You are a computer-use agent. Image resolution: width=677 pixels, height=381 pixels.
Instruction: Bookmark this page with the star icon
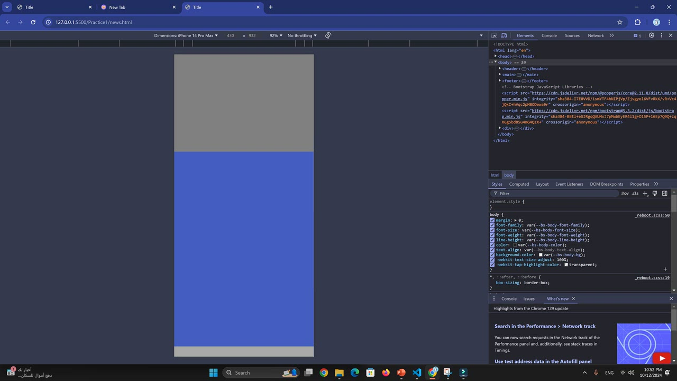coord(620,22)
